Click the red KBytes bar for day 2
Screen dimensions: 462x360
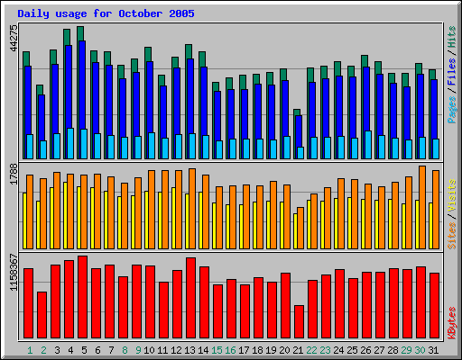42,315
